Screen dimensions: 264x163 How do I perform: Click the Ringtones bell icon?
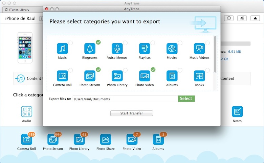point(90,49)
